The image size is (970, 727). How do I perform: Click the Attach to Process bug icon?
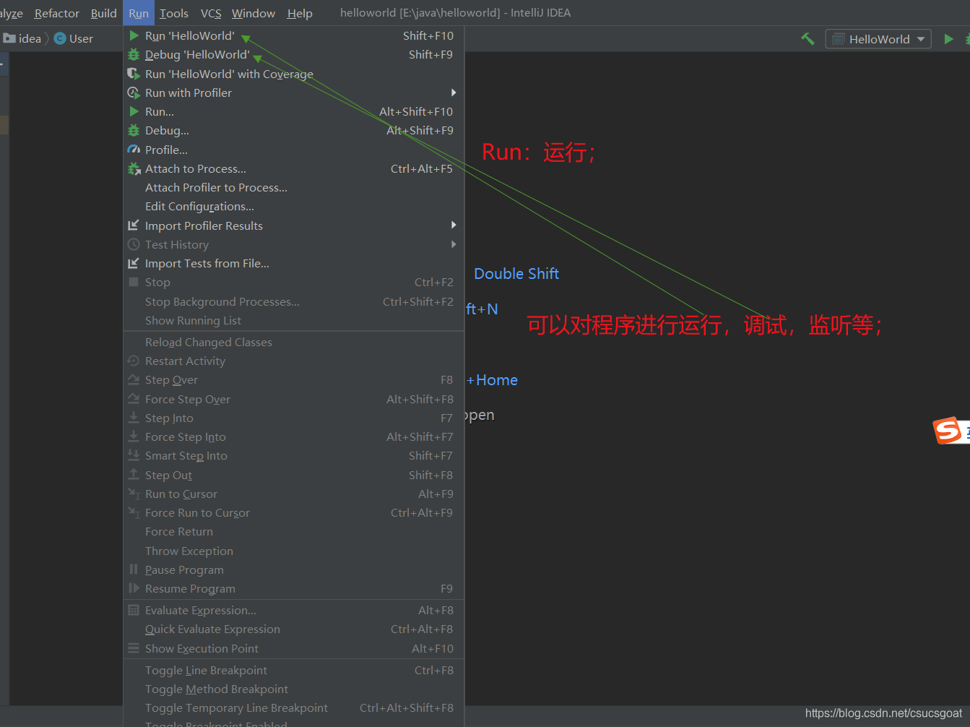[134, 168]
